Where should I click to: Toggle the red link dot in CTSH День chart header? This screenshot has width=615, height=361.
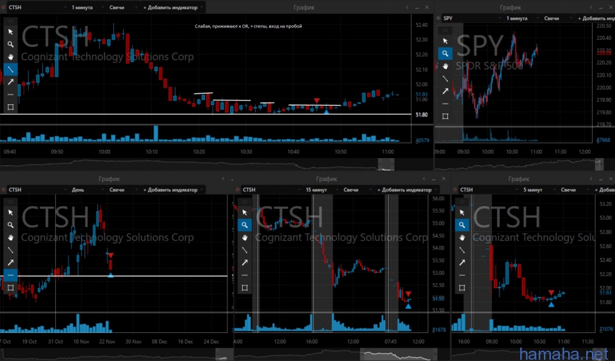point(4,189)
